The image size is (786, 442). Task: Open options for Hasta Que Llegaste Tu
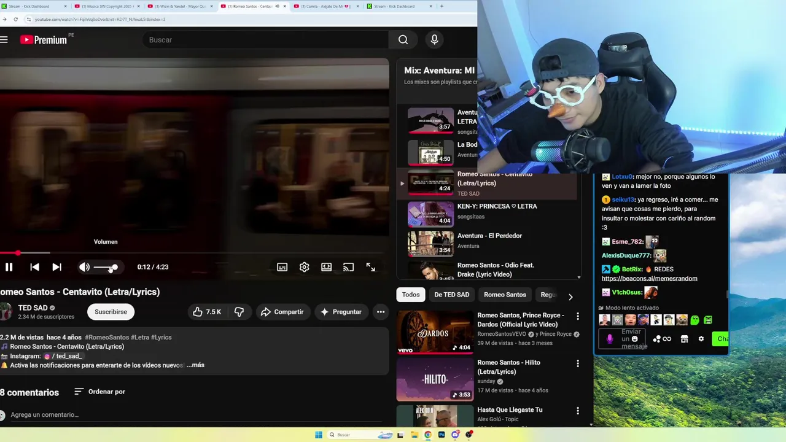pyautogui.click(x=577, y=411)
